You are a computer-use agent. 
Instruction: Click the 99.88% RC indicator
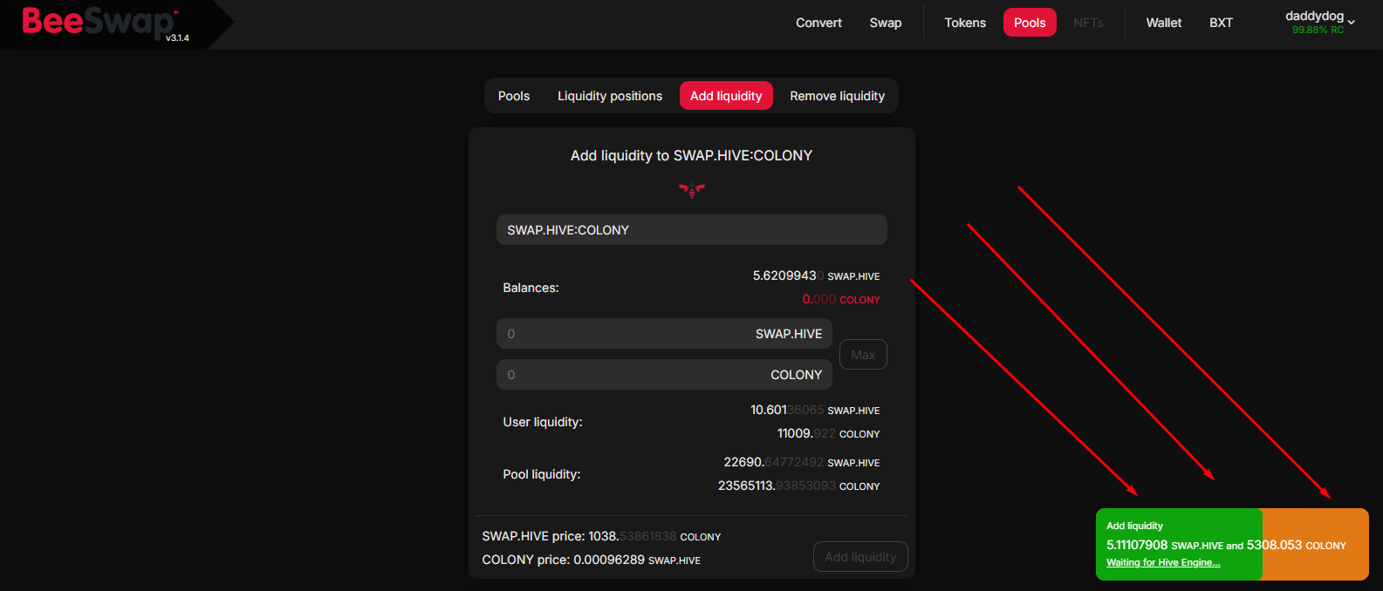tap(1318, 31)
